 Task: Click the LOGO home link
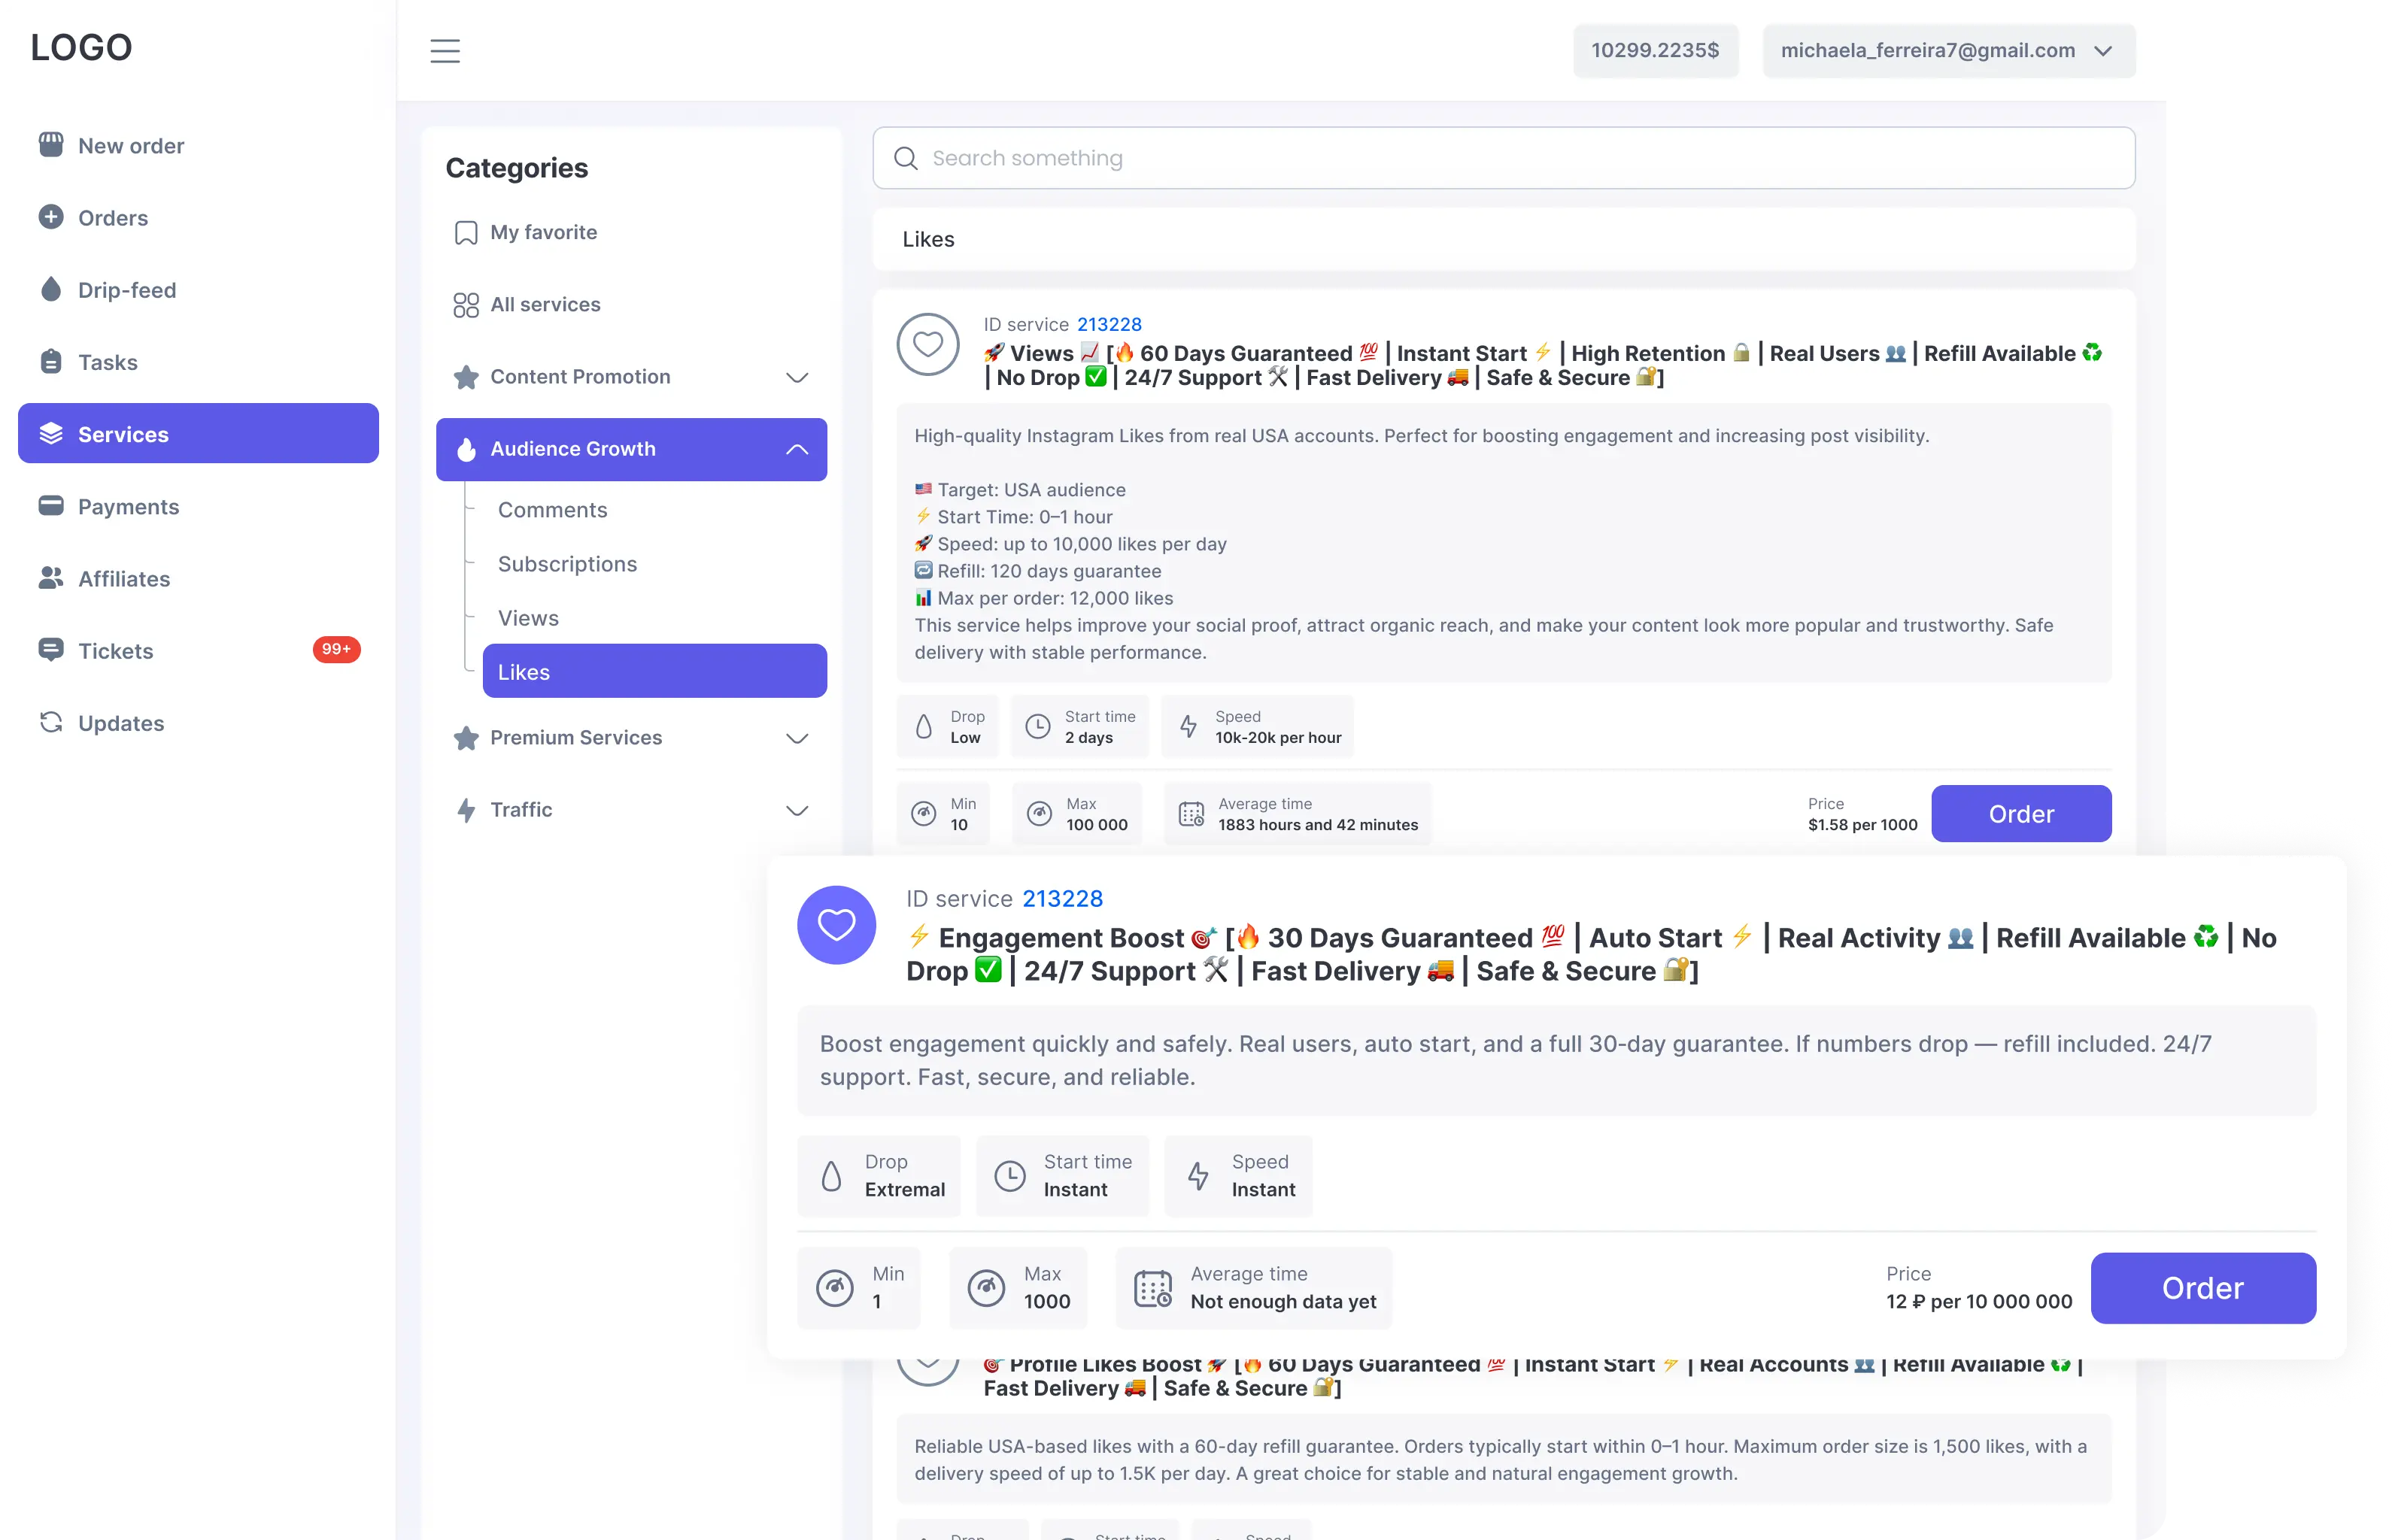coord(81,47)
